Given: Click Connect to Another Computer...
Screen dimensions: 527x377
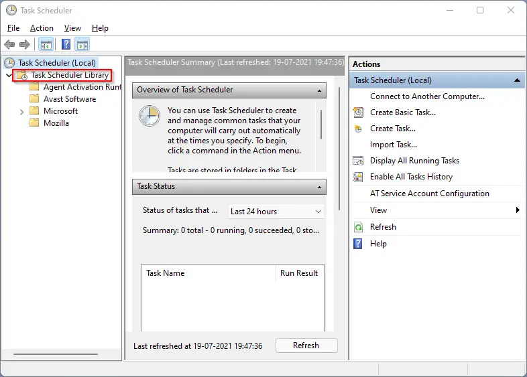Looking at the screenshot, I should click(427, 96).
